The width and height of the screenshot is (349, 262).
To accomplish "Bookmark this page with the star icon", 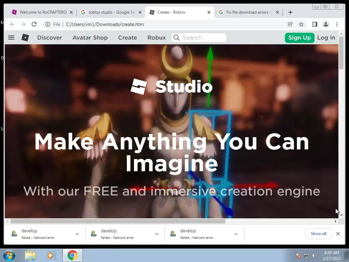I will (x=301, y=24).
